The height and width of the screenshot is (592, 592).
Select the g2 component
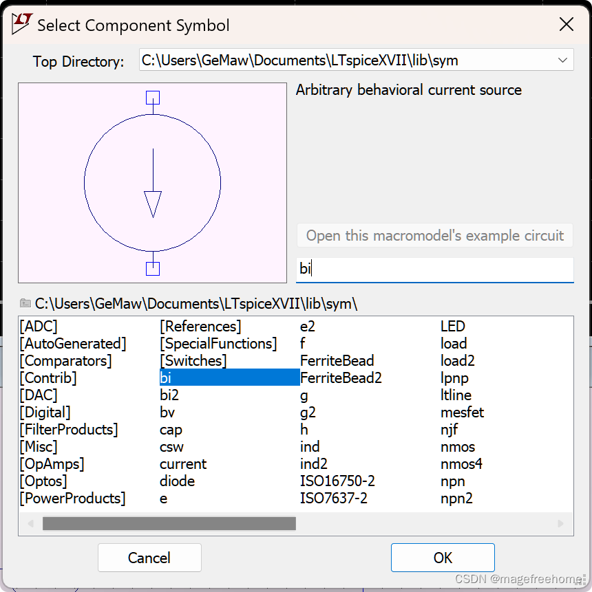tap(308, 413)
